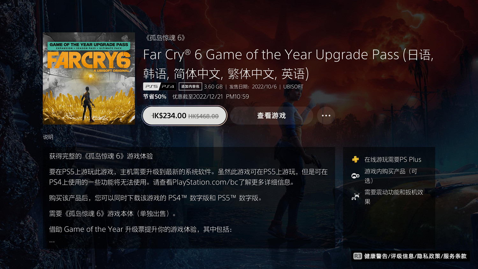Click the 节省50% discount label

point(155,97)
